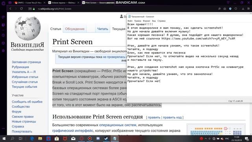The height and width of the screenshot is (142, 252).
Task: Open Новые страницы link
Action: click(24, 121)
